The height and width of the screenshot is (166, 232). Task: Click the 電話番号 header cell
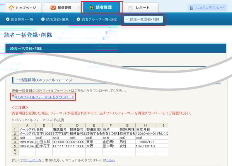[x=61, y=130]
